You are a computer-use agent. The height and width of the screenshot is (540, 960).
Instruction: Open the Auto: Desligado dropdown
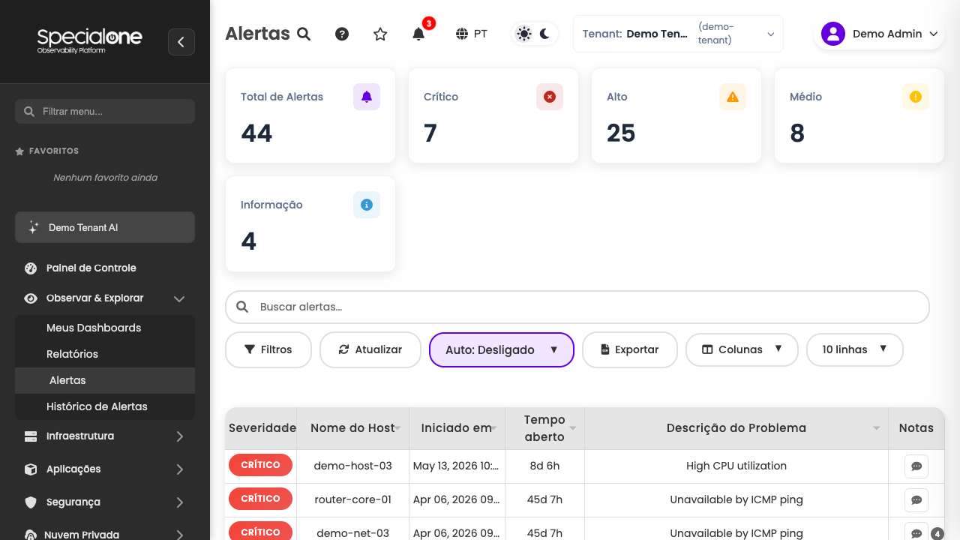pos(502,349)
